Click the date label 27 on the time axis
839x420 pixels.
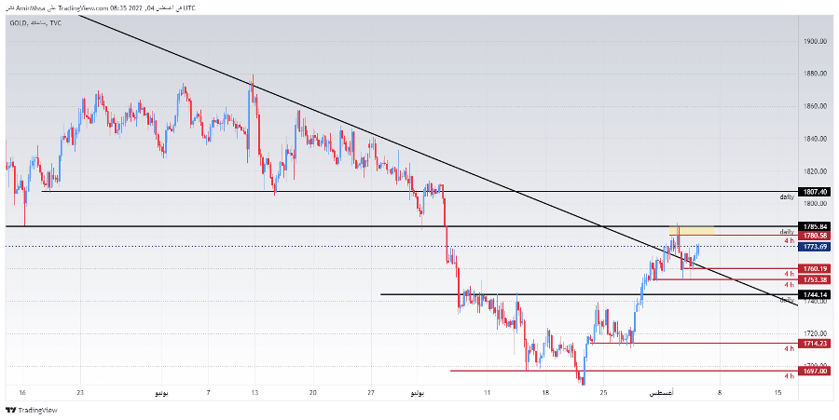pos(371,393)
